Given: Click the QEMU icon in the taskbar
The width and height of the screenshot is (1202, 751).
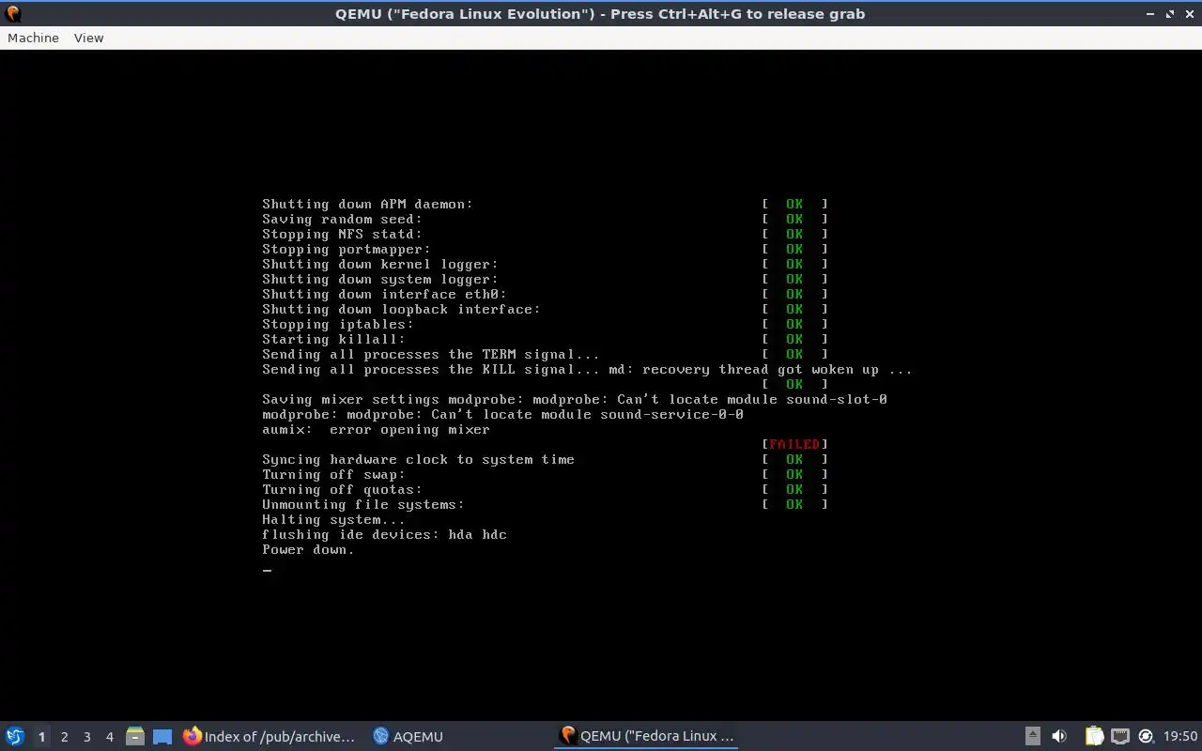Looking at the screenshot, I should pyautogui.click(x=567, y=735).
